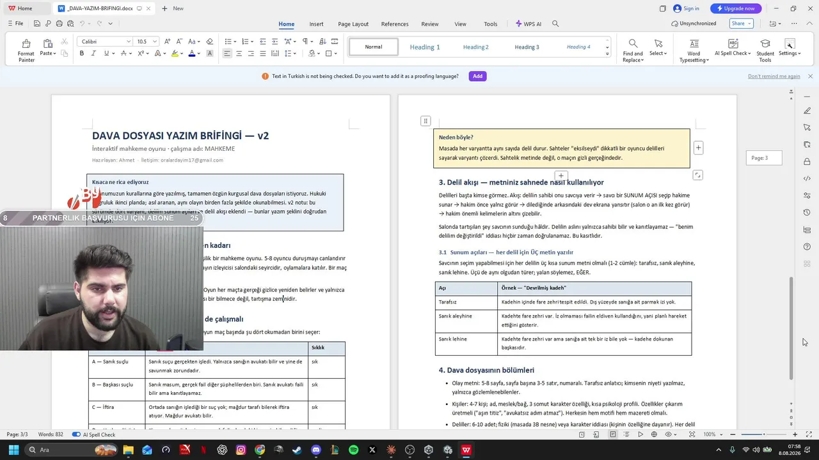Click the lock icon in right sidebar
The height and width of the screenshot is (460, 819).
coord(807,162)
